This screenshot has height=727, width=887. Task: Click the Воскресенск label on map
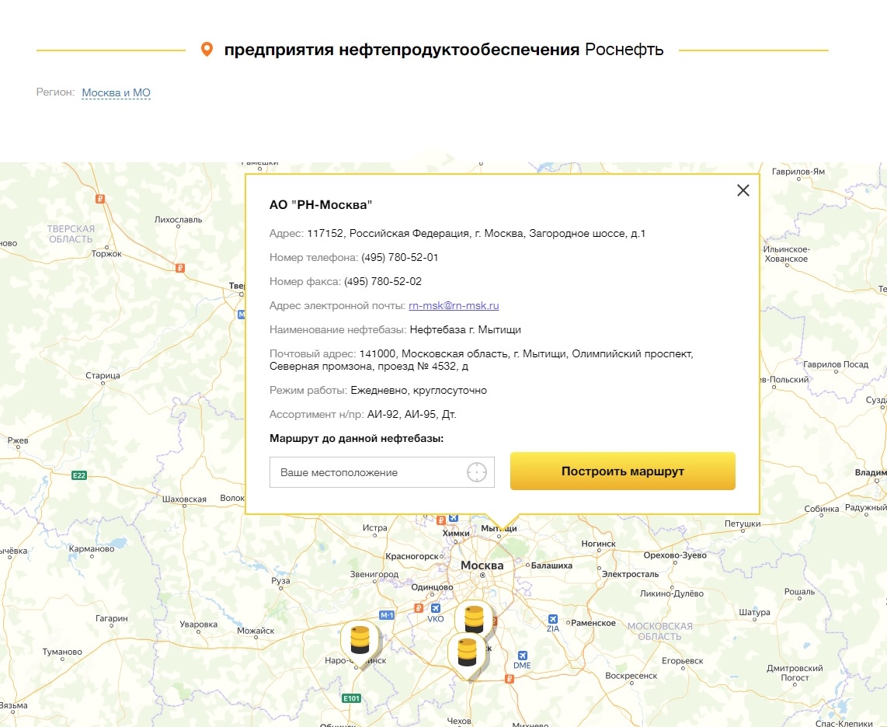pyautogui.click(x=631, y=676)
